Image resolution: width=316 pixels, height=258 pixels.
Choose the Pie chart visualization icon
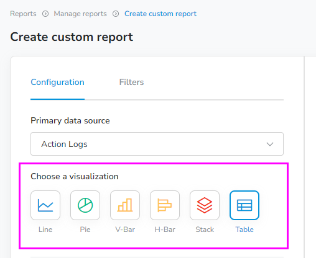[x=85, y=205]
